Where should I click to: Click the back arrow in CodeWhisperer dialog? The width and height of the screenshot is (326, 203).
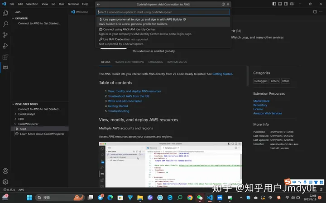click(99, 5)
